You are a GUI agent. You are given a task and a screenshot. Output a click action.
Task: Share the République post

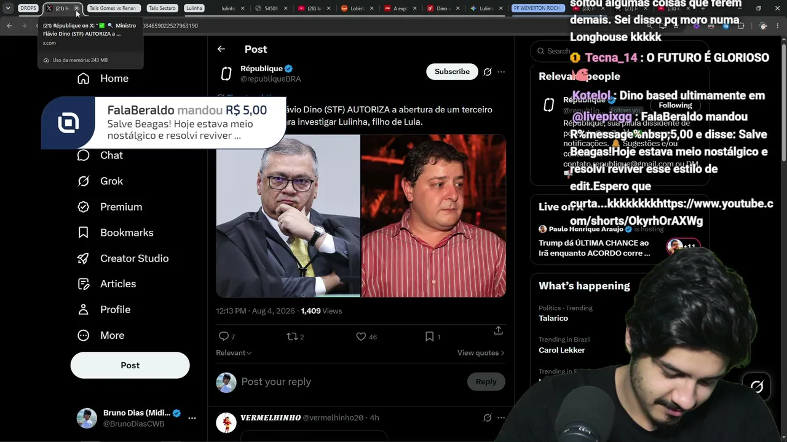[499, 330]
